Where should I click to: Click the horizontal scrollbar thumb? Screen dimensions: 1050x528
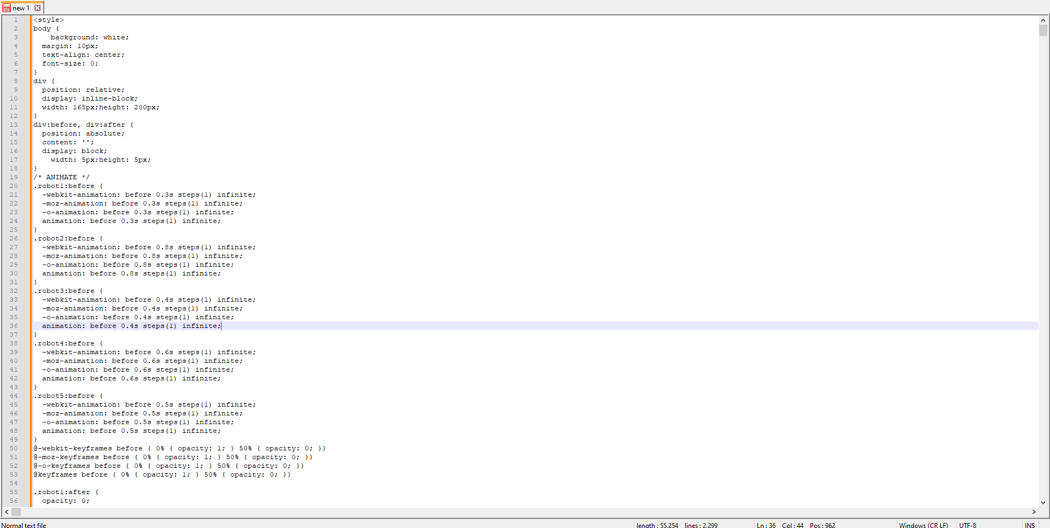tap(16, 512)
